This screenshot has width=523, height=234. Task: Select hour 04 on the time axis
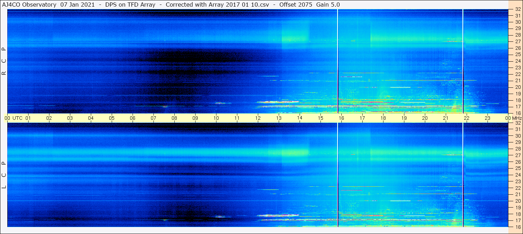pyautogui.click(x=91, y=118)
